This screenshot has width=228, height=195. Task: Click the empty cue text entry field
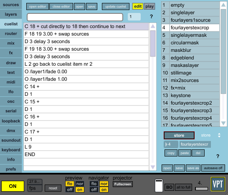pyautogui.click(x=75, y=17)
